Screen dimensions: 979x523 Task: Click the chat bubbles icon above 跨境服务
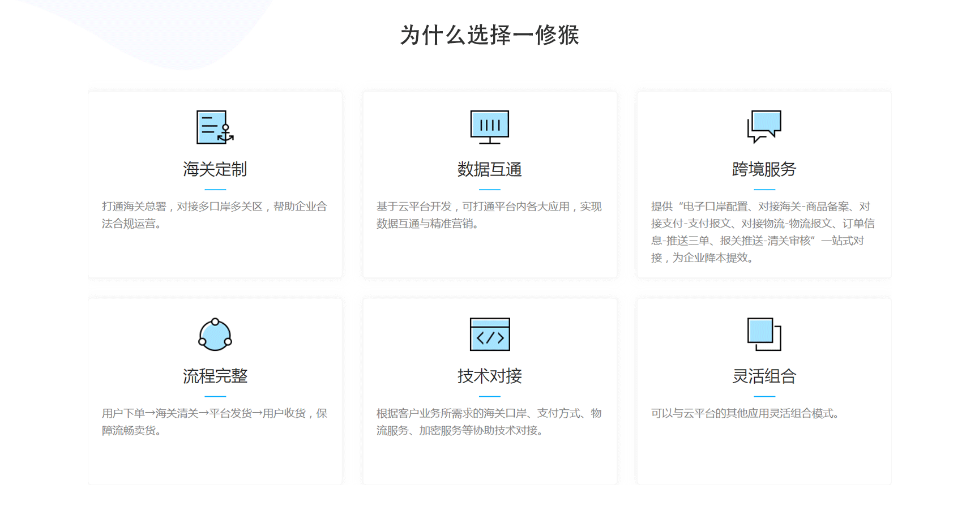point(764,127)
